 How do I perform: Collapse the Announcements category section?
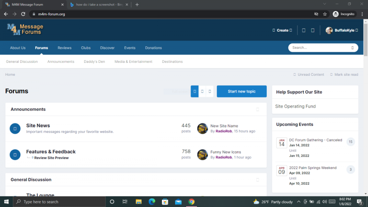(258, 109)
